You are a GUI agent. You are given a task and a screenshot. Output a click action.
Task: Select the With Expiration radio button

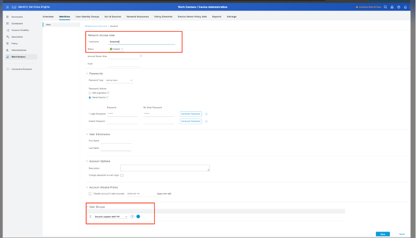click(x=90, y=93)
